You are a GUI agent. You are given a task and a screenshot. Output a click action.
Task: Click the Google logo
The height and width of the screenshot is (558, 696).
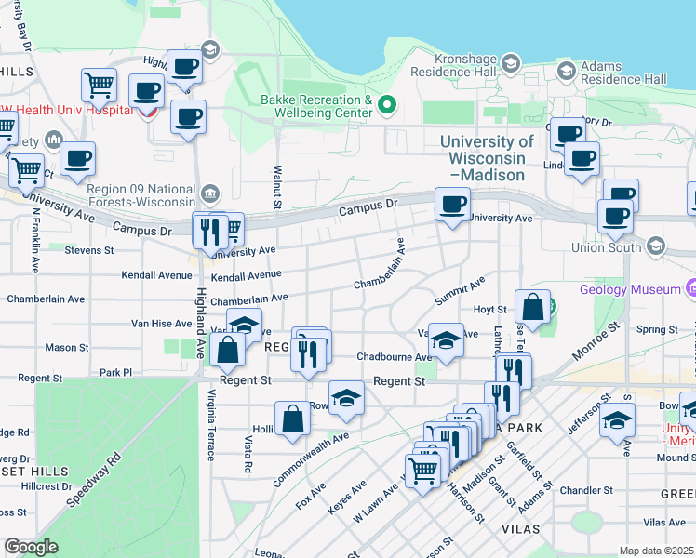pos(32,547)
